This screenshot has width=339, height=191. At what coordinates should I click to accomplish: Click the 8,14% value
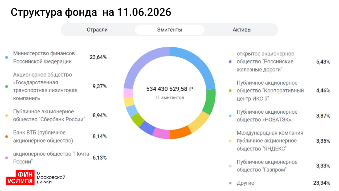point(100,137)
